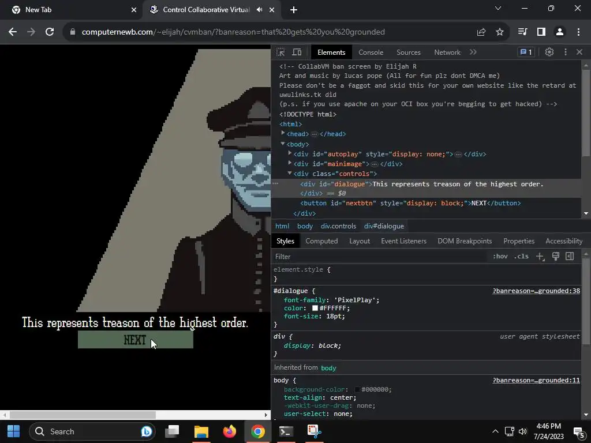Activate the inspect element picker icon
Image resolution: width=591 pixels, height=443 pixels.
click(x=280, y=52)
